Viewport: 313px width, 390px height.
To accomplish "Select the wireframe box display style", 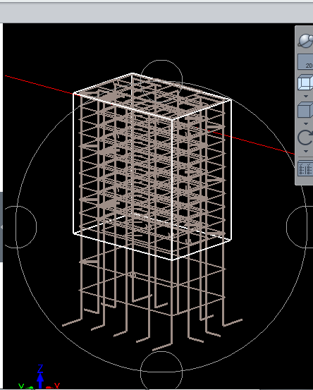I will coord(305,83).
